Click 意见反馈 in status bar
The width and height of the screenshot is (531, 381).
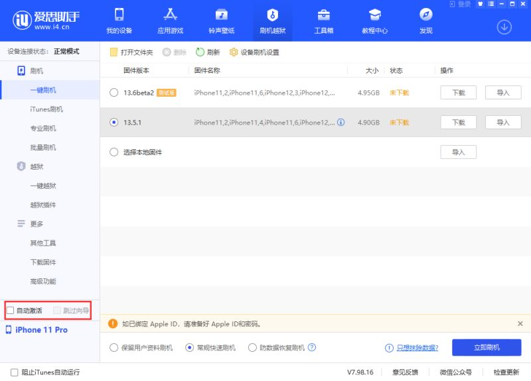(x=405, y=372)
